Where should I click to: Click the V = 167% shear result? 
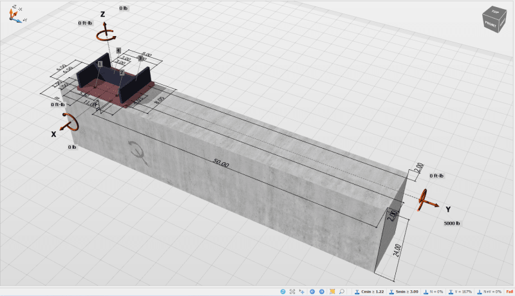pyautogui.click(x=460, y=291)
